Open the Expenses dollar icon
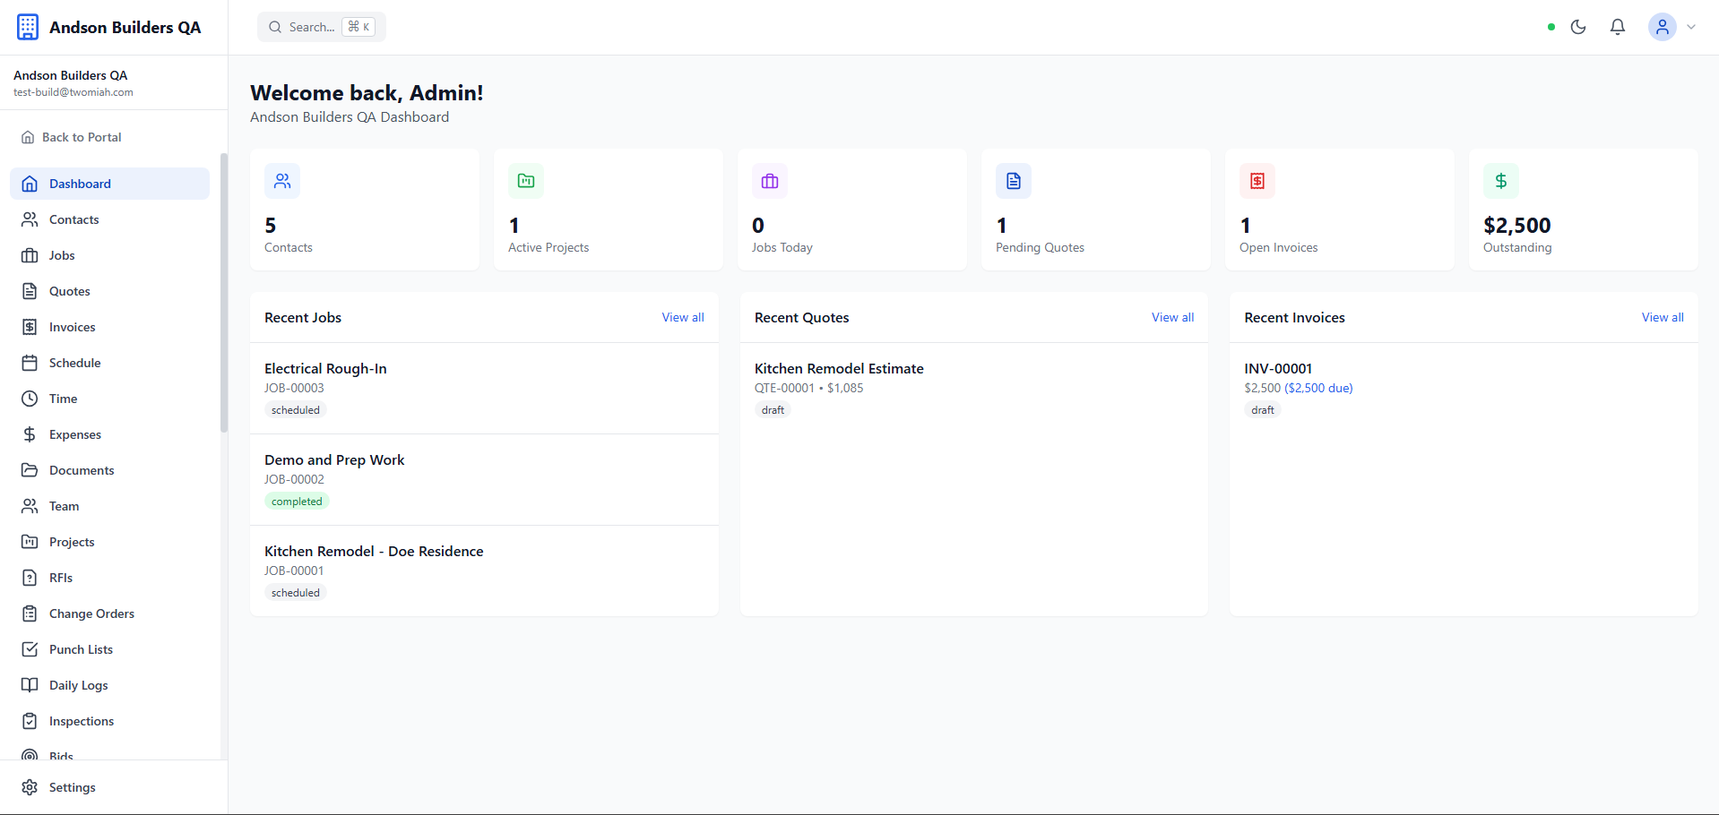This screenshot has width=1719, height=815. pyautogui.click(x=30, y=434)
